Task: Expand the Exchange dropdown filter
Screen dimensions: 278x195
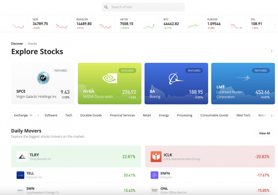Action: pos(23,115)
